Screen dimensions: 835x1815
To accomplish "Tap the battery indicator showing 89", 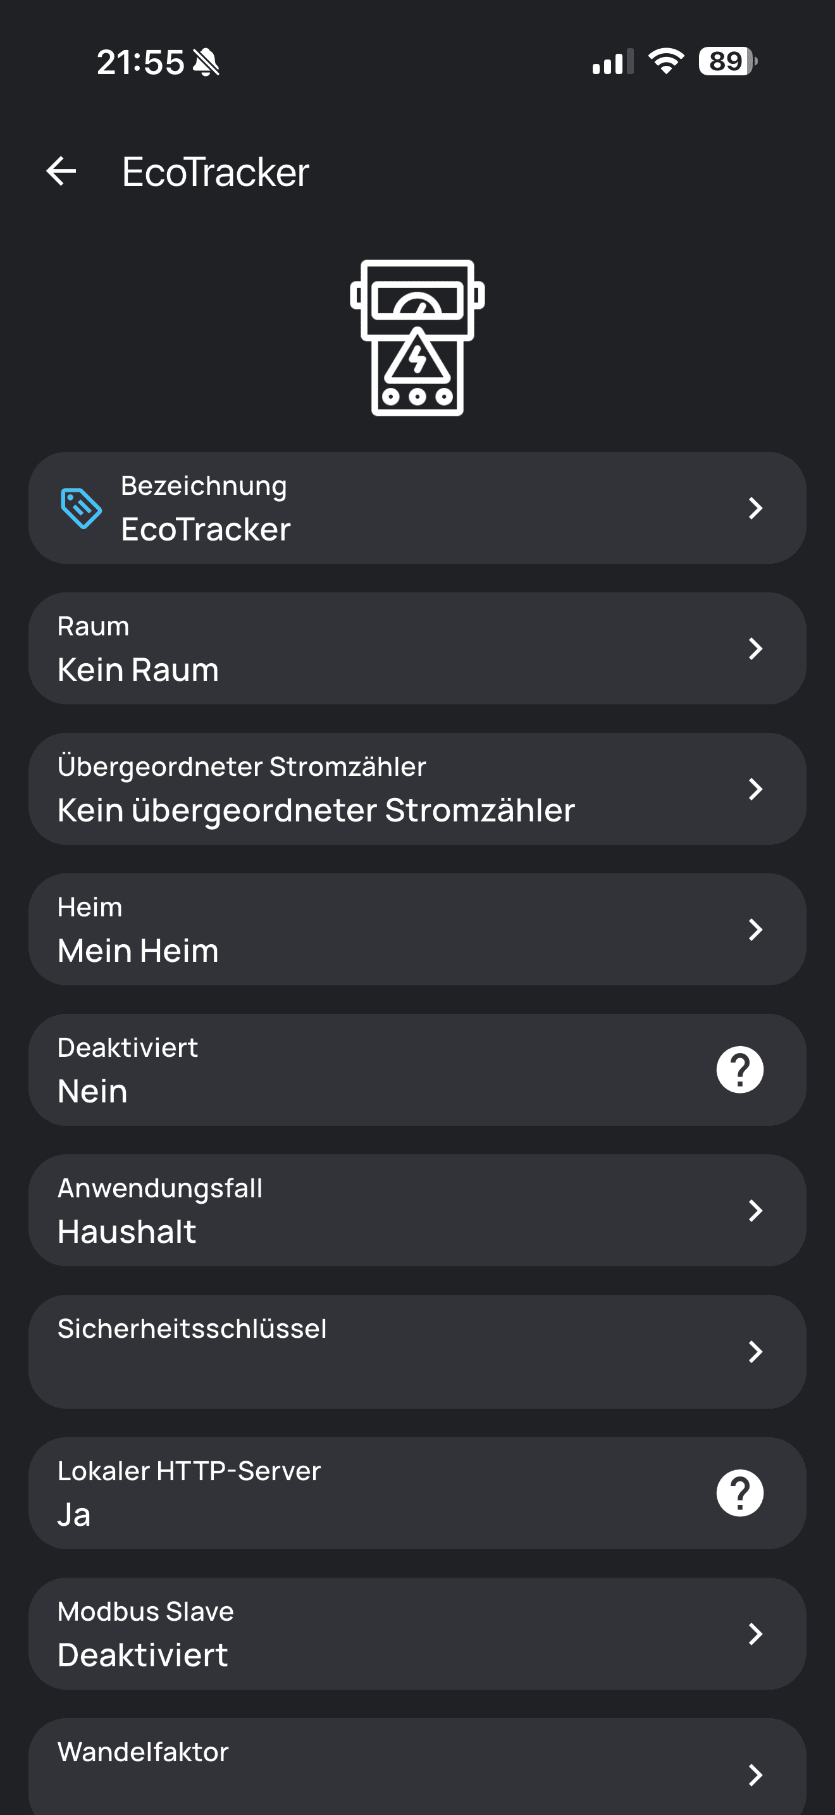I will point(727,61).
